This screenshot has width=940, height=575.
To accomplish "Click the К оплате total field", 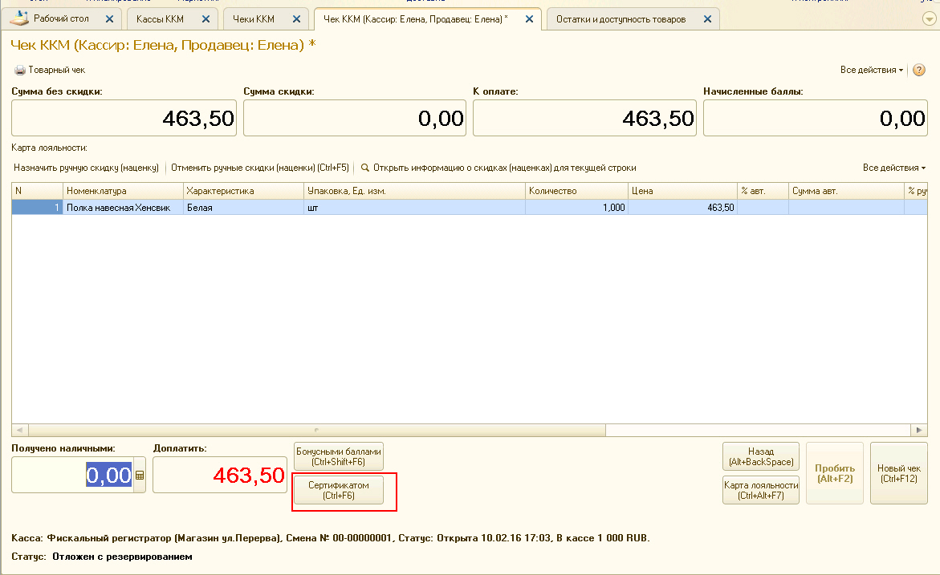I will click(584, 118).
